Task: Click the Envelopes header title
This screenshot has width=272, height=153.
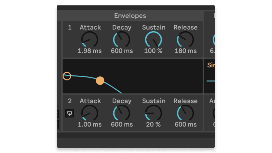Action: coord(130,16)
